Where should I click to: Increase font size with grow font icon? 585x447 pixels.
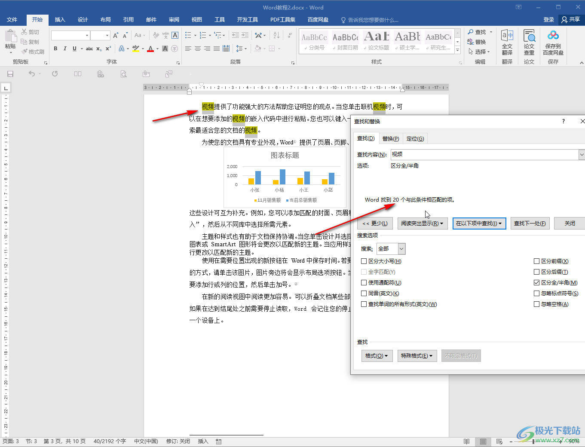click(x=116, y=35)
